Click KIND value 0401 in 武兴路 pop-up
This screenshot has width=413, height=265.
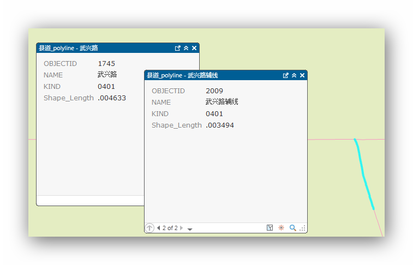click(x=106, y=87)
